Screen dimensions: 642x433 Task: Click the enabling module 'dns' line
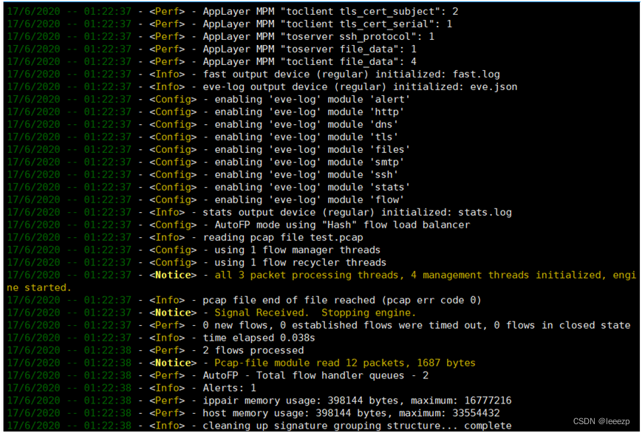tap(202, 125)
